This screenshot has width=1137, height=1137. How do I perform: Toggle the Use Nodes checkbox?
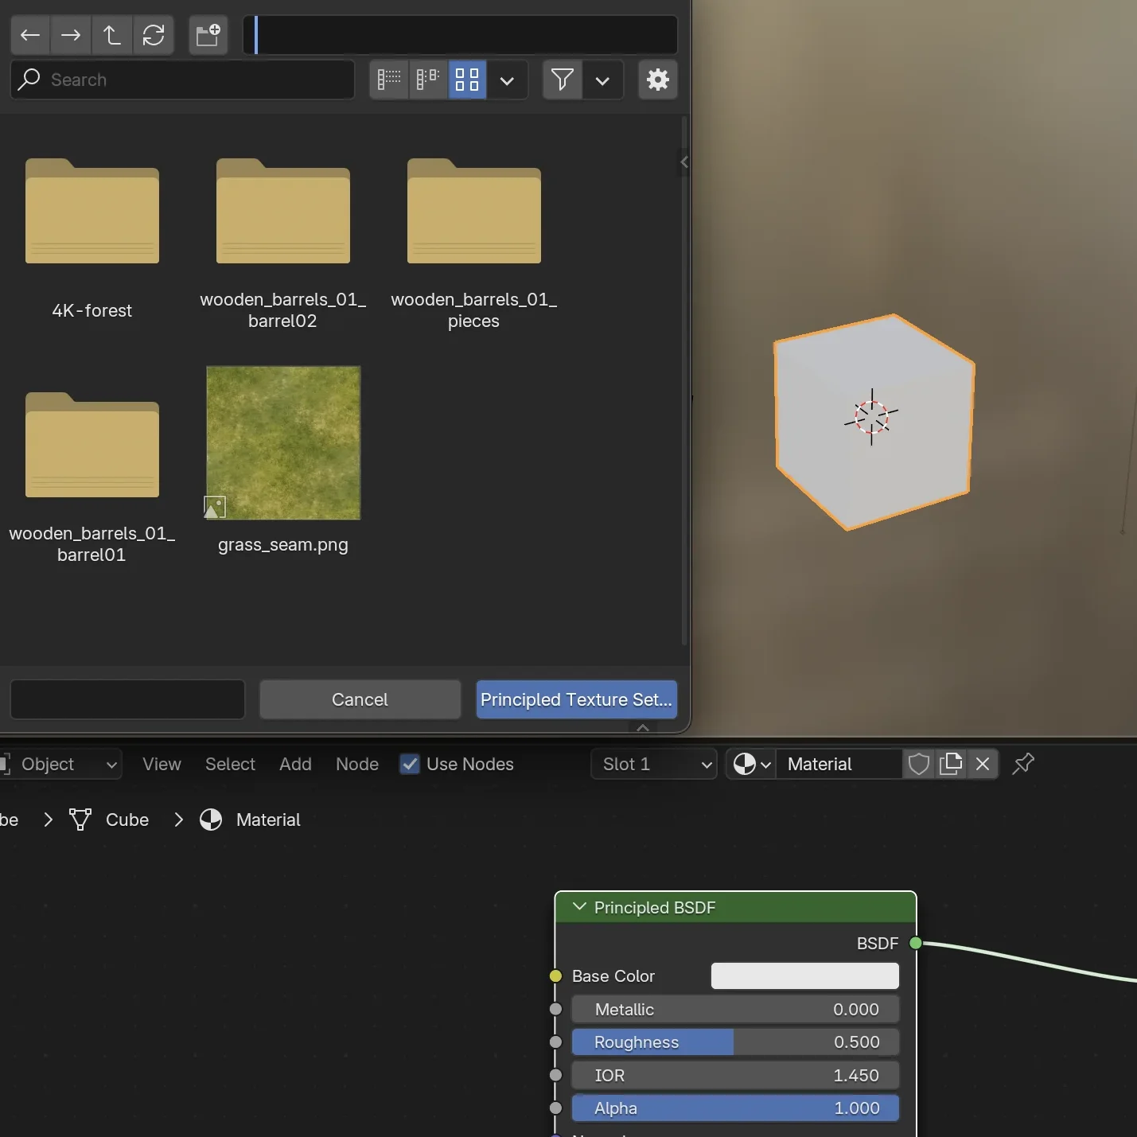coord(410,764)
